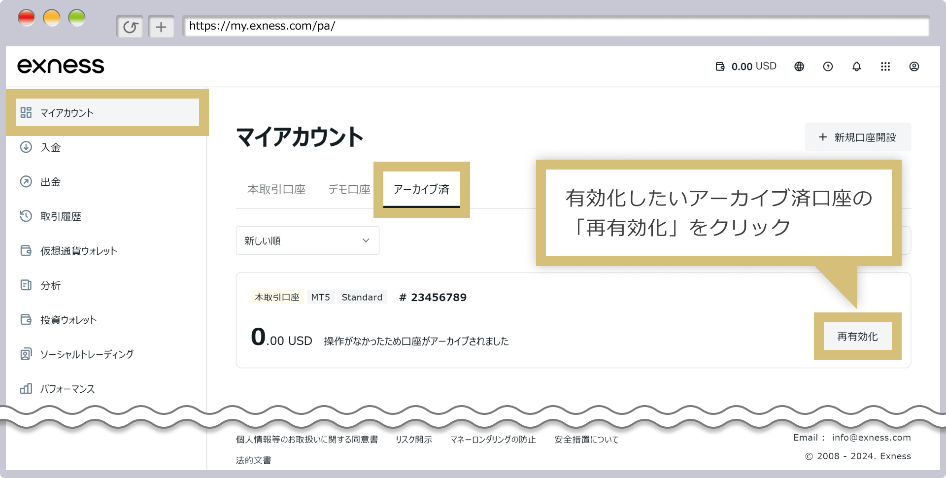Open the wallet balance 0.00 USD
Viewport: 946px width, 478px height.
746,67
